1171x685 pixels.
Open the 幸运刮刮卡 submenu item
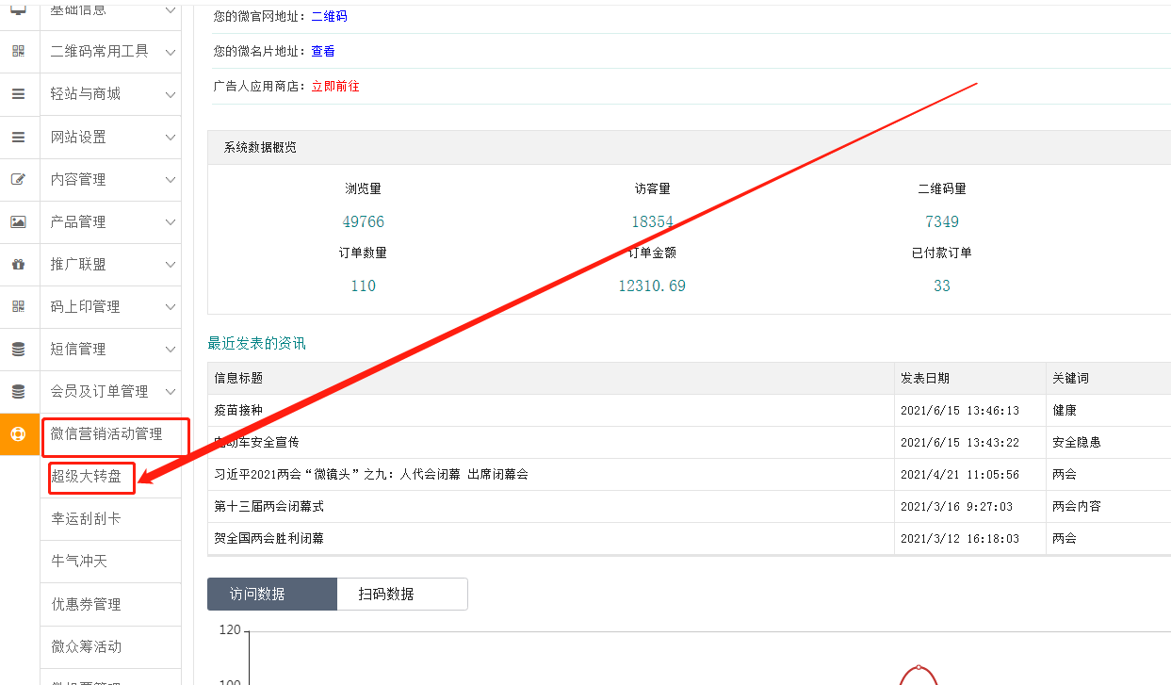[87, 519]
